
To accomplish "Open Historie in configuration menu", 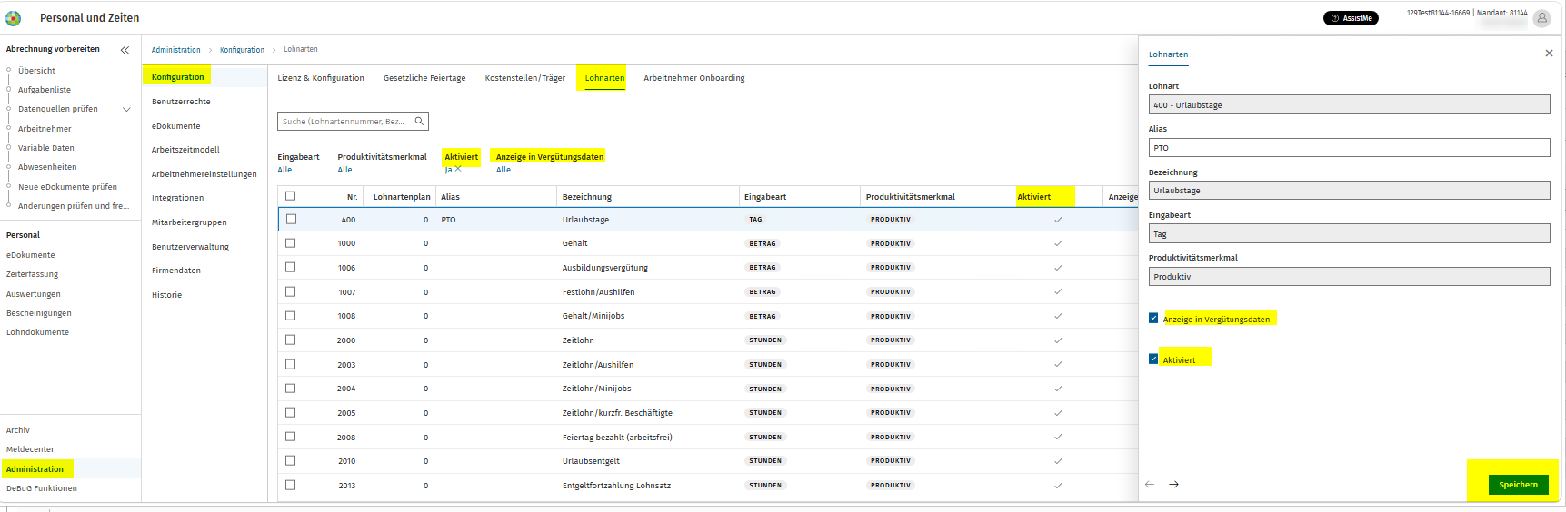I will [166, 295].
